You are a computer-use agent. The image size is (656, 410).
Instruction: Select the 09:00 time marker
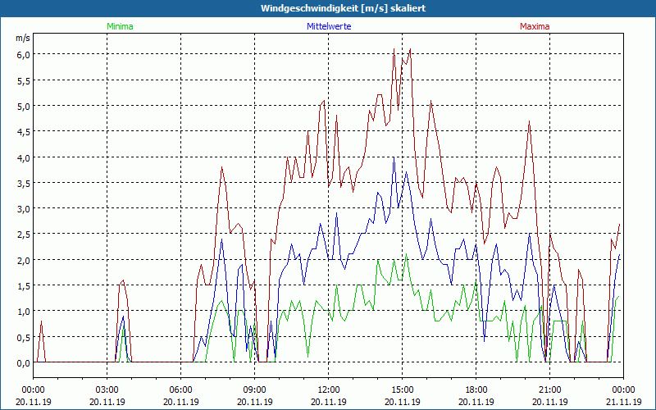pyautogui.click(x=255, y=389)
